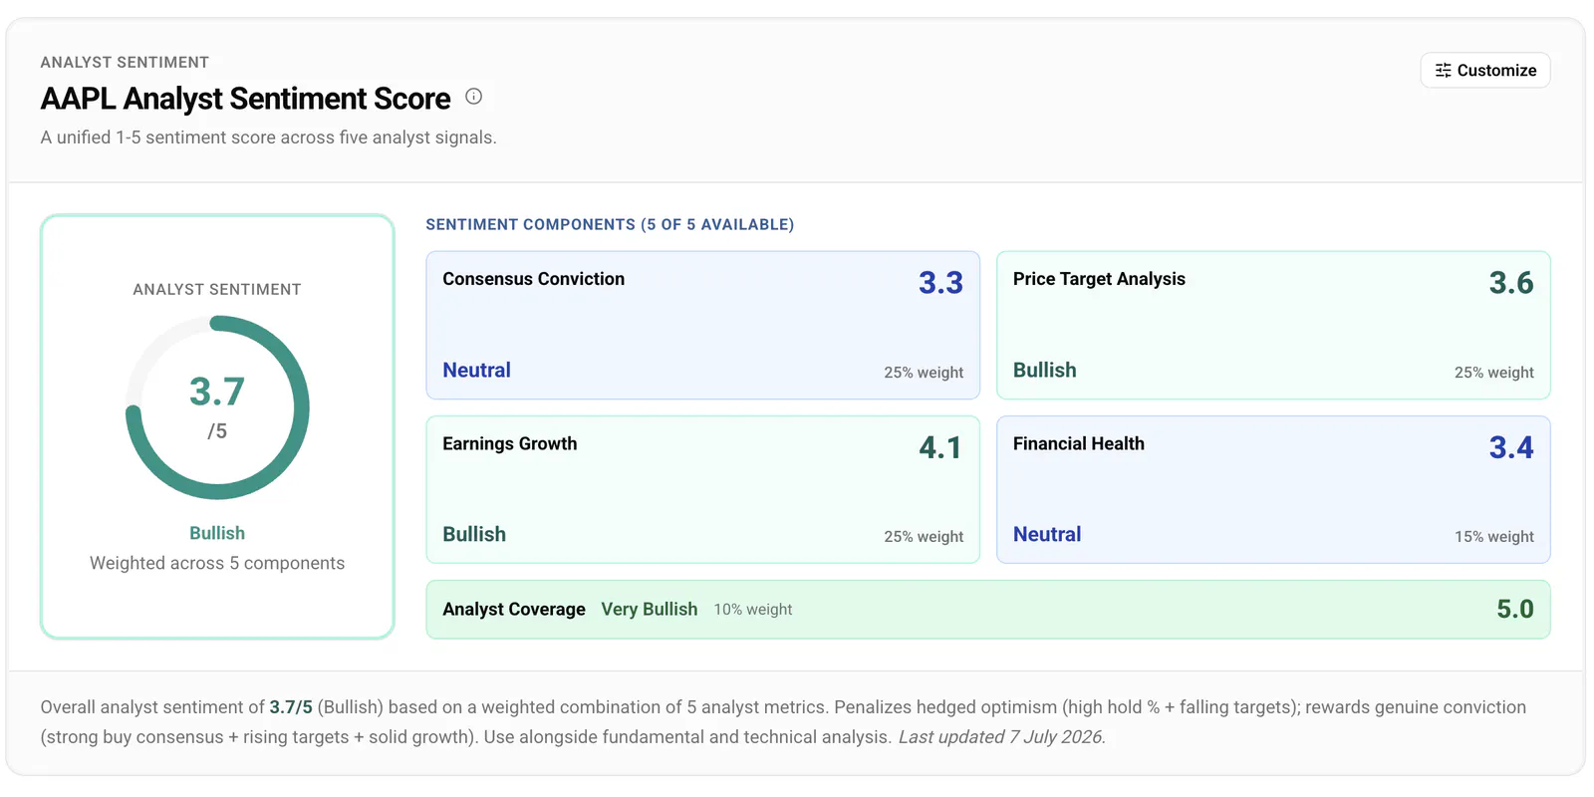
Task: Click the 15% weight label
Action: tap(1494, 536)
